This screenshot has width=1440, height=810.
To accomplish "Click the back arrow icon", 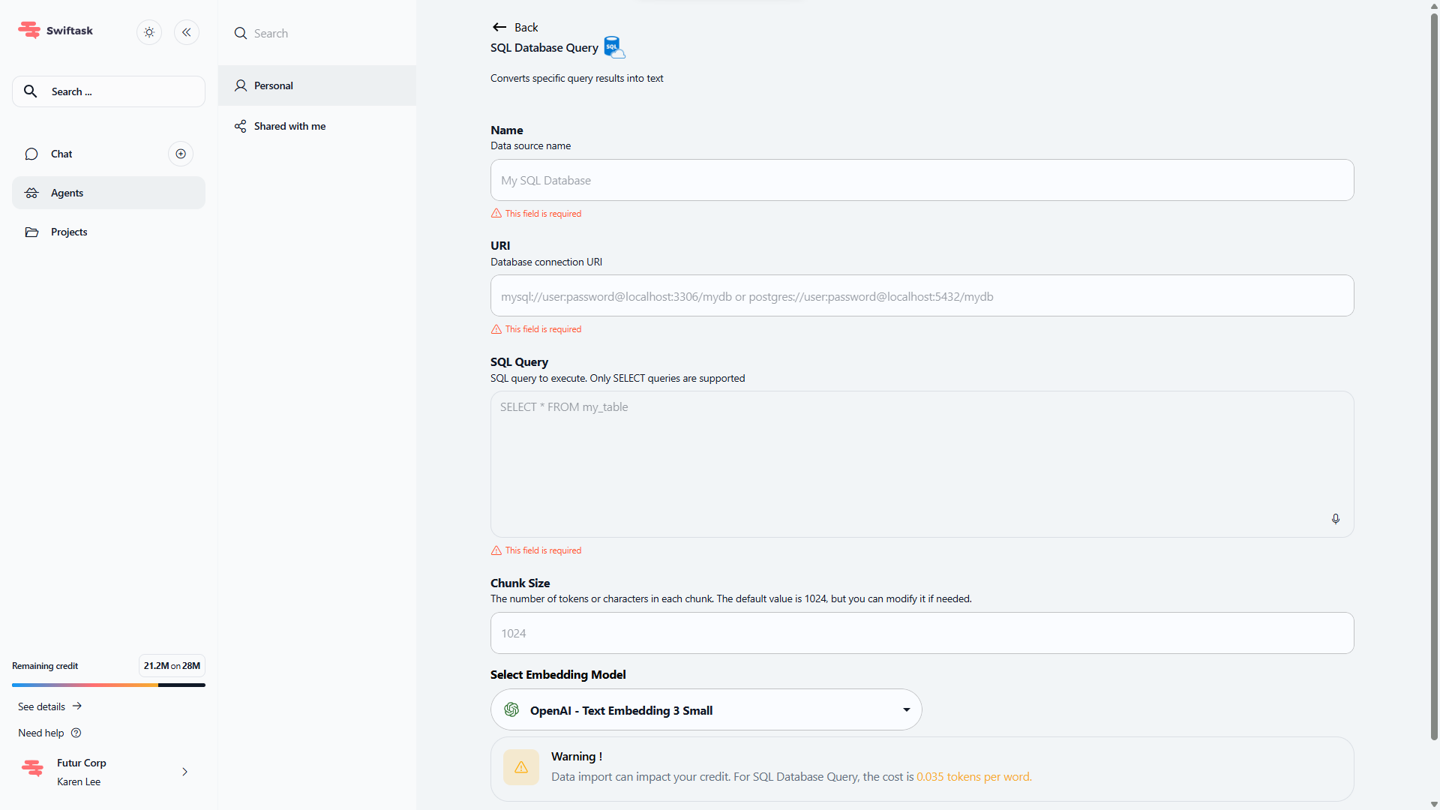I will pos(499,27).
